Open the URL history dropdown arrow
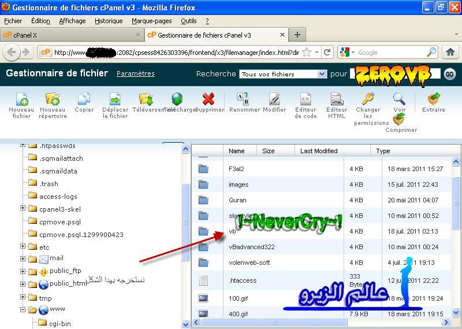462x329 pixels. [316, 53]
